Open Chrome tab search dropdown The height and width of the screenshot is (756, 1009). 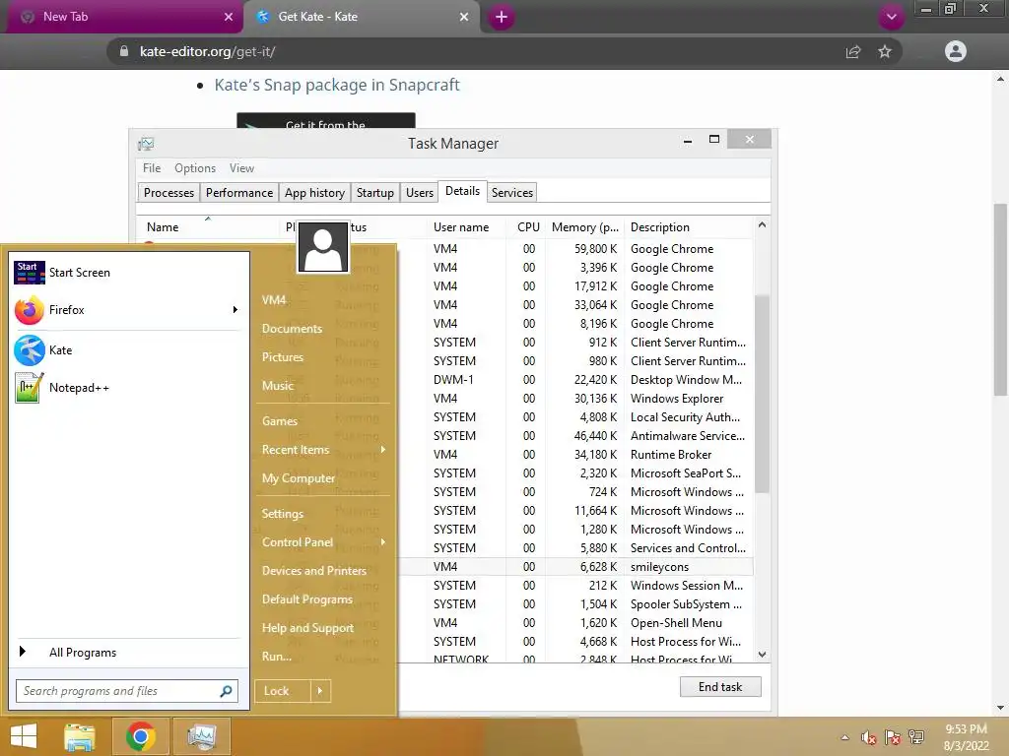[891, 17]
